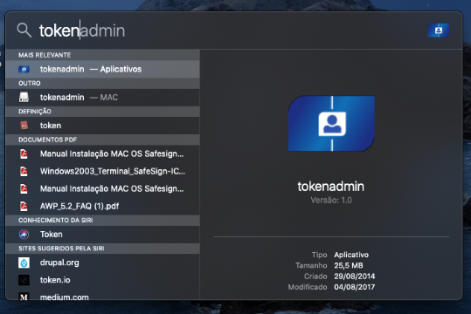Open second Manual Instalação MAC OS Safesign PDF
The width and height of the screenshot is (471, 314).
[x=102, y=188]
